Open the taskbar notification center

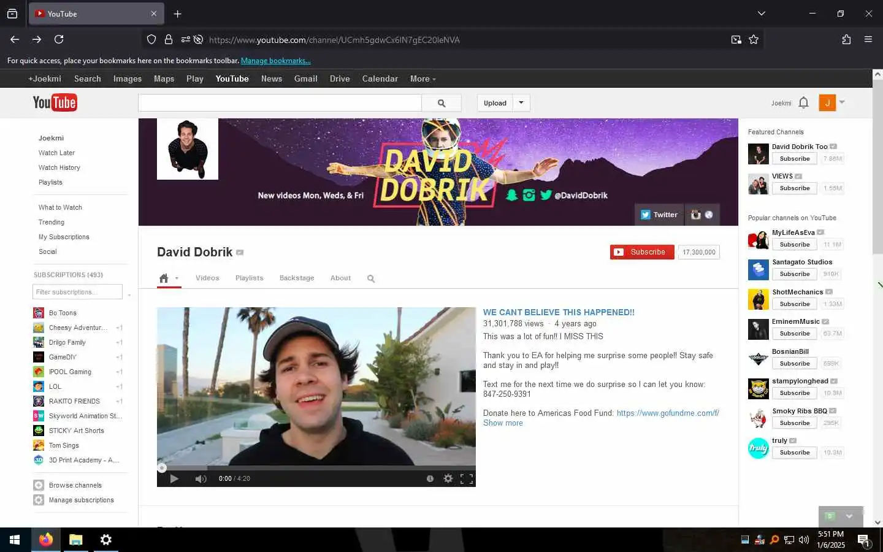coord(864,540)
